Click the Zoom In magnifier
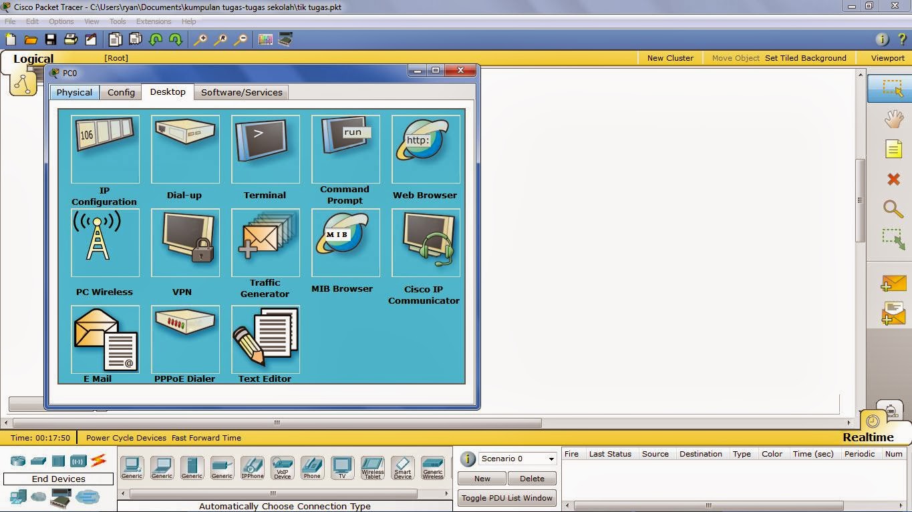 click(x=200, y=39)
